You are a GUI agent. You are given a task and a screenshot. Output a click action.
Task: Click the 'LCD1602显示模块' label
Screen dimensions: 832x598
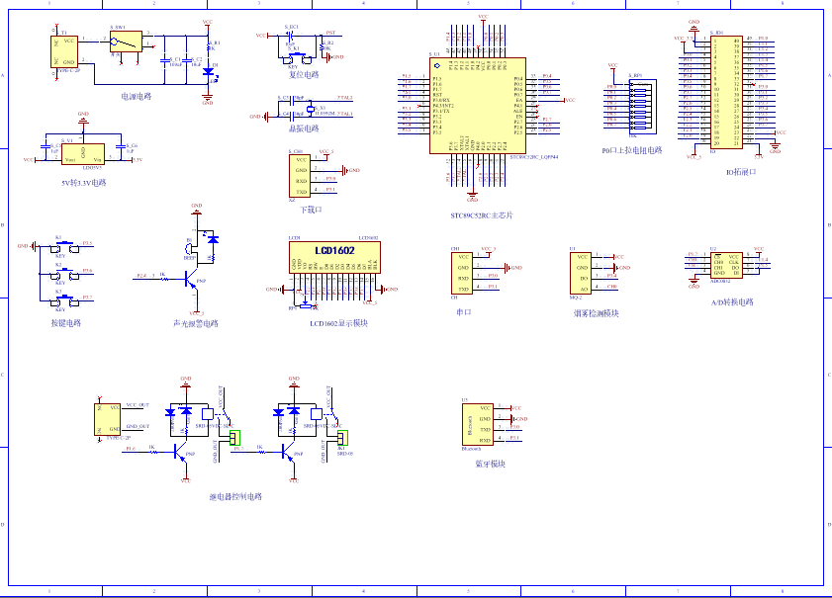coord(338,323)
